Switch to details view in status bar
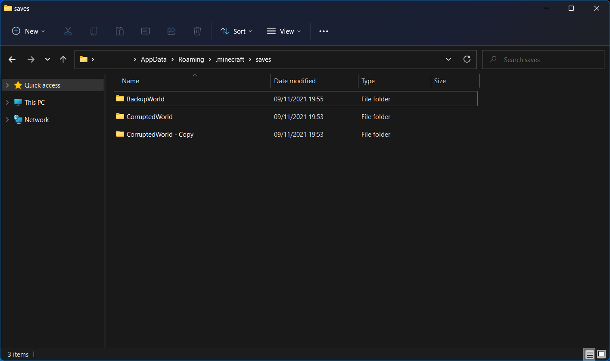 click(x=589, y=355)
